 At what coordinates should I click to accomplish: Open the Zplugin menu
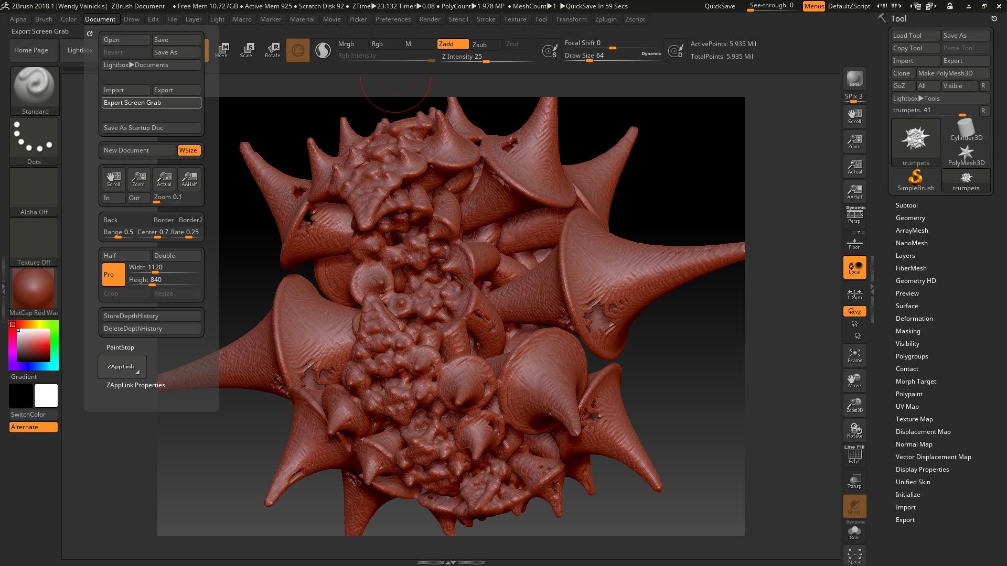tap(606, 19)
